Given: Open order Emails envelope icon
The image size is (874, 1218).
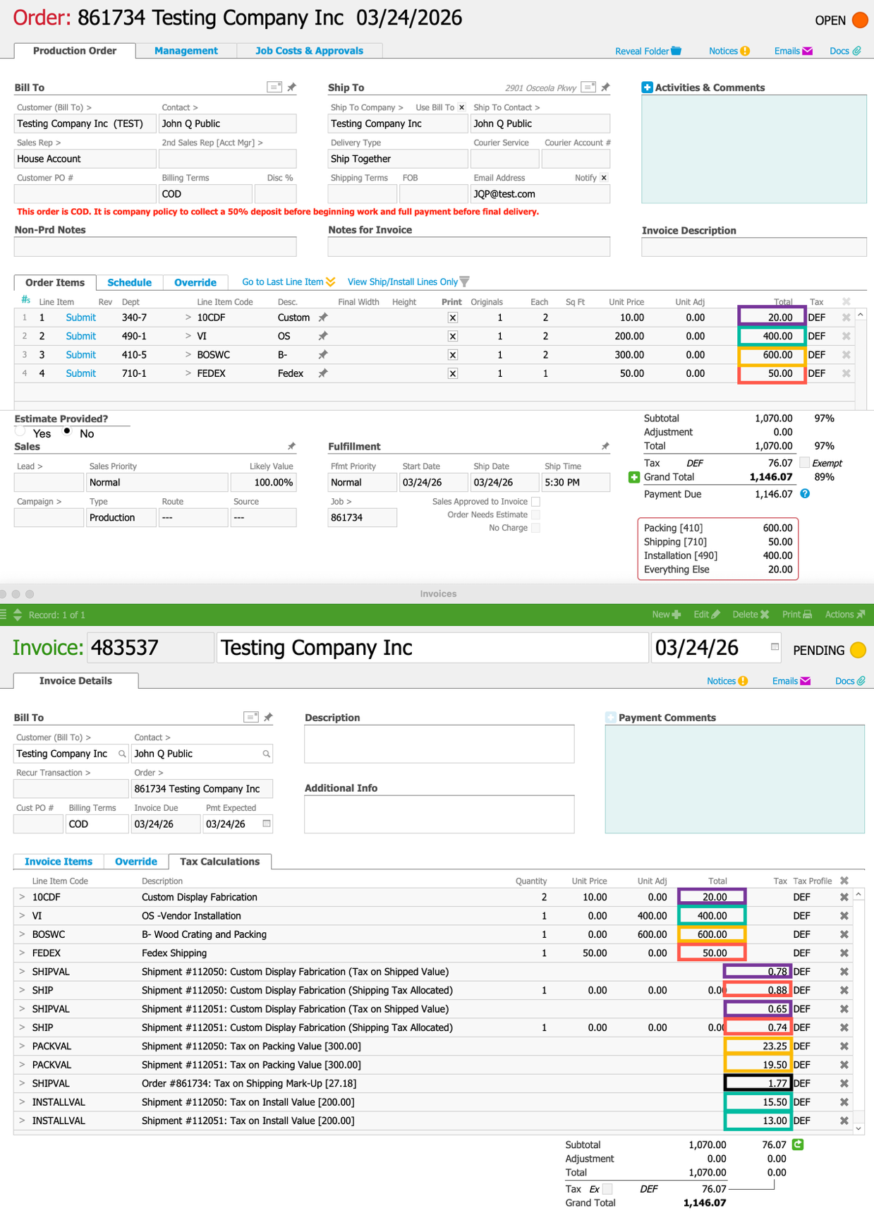Looking at the screenshot, I should pos(808,51).
